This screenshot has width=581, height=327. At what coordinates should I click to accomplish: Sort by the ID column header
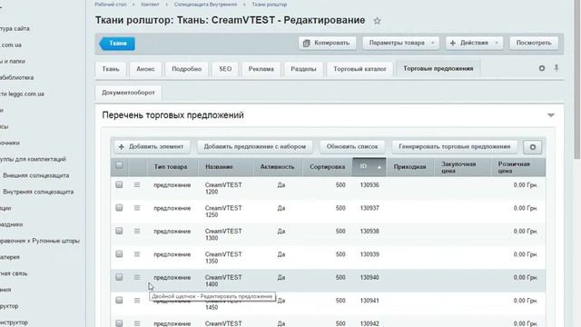369,166
